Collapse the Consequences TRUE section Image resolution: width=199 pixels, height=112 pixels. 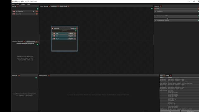[155, 16]
